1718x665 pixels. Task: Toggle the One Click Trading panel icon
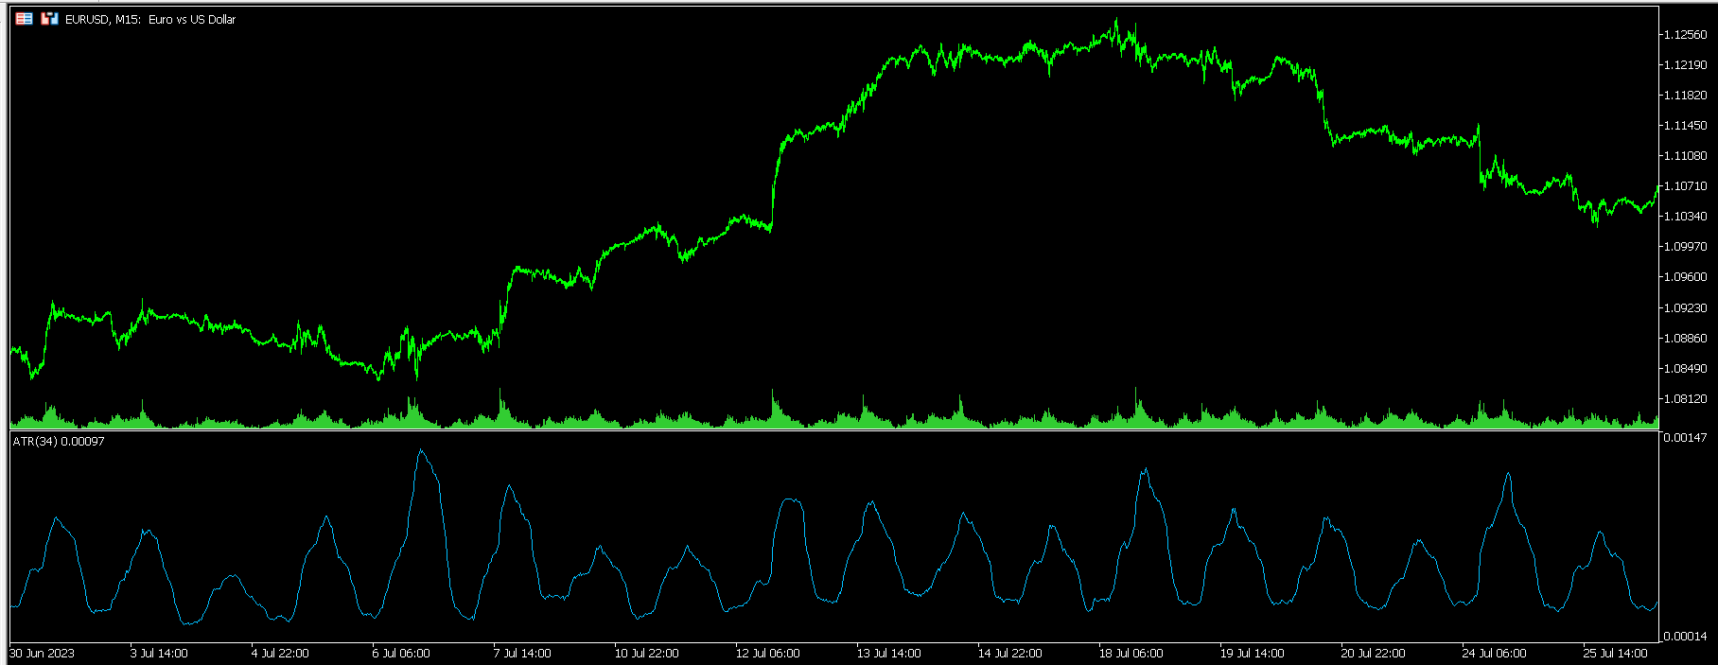49,19
